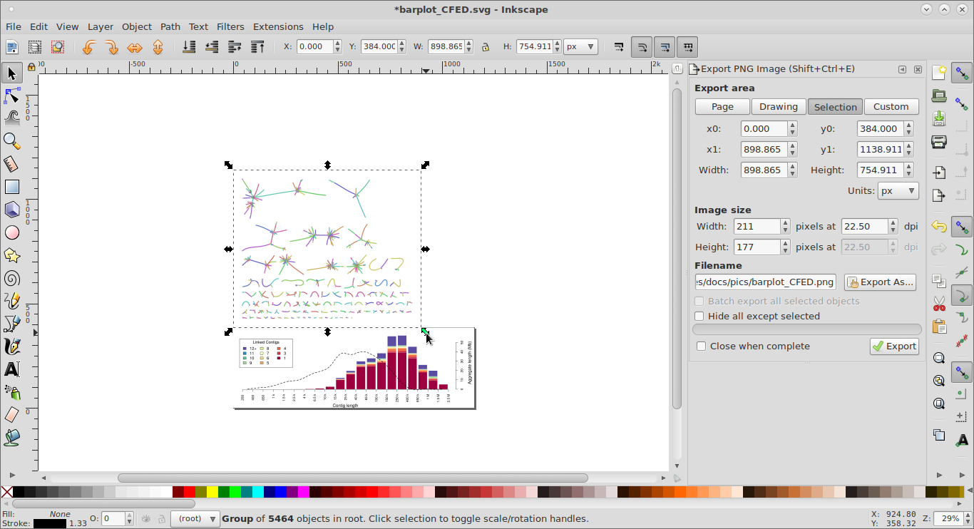Select the arrow Selector tool
The width and height of the screenshot is (974, 529).
pos(12,73)
